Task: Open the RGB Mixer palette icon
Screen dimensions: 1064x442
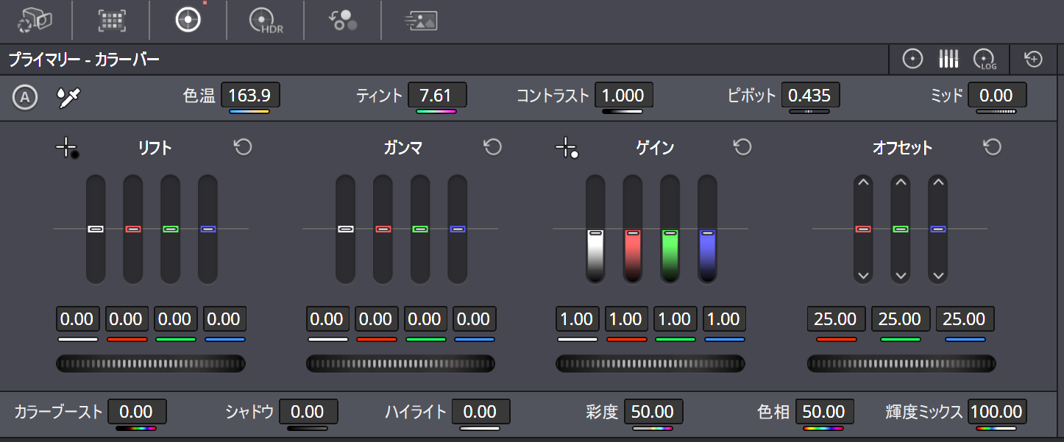Action: [x=342, y=21]
